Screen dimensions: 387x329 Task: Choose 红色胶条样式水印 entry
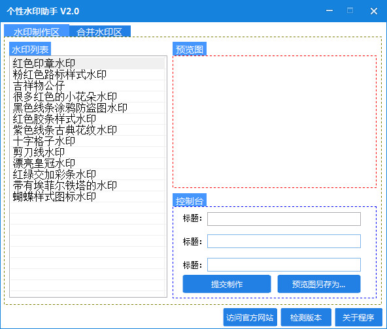coord(88,119)
